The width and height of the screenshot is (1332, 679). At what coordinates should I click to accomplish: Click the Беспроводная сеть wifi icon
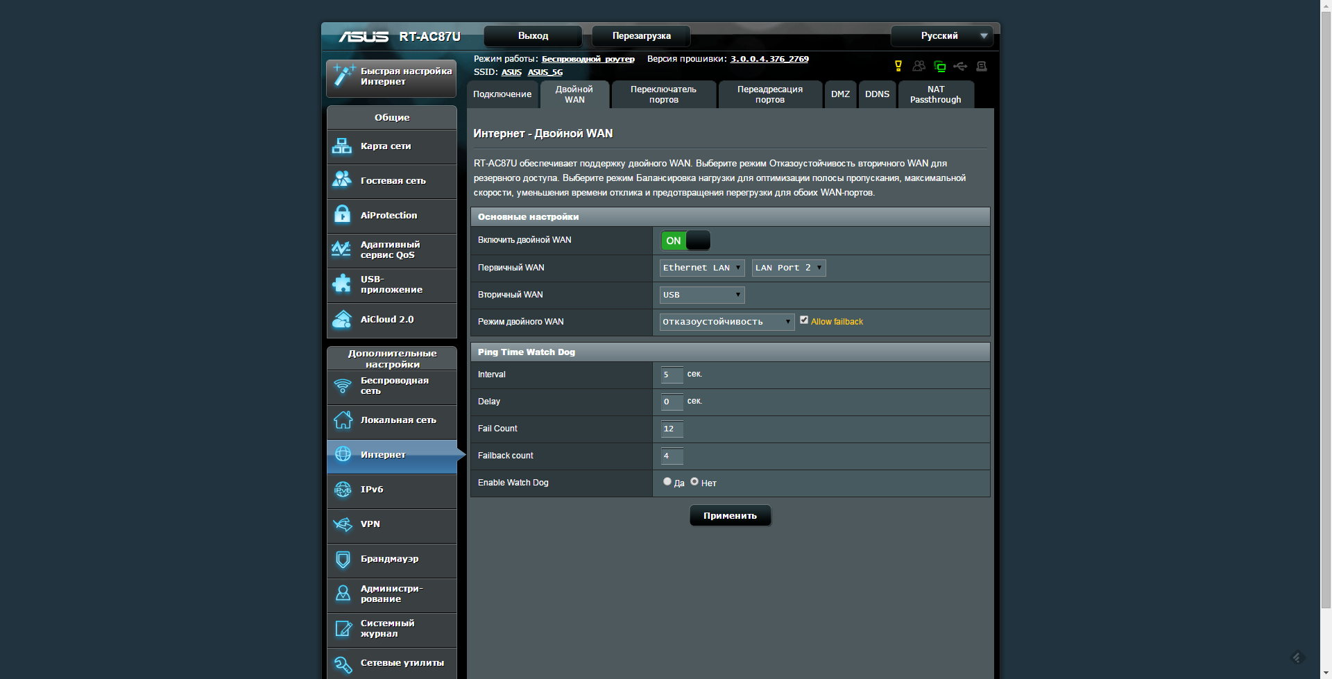[x=343, y=386]
